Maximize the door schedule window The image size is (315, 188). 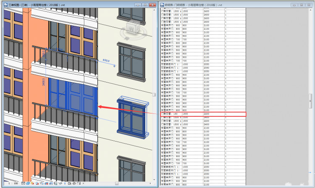(x=302, y=5)
